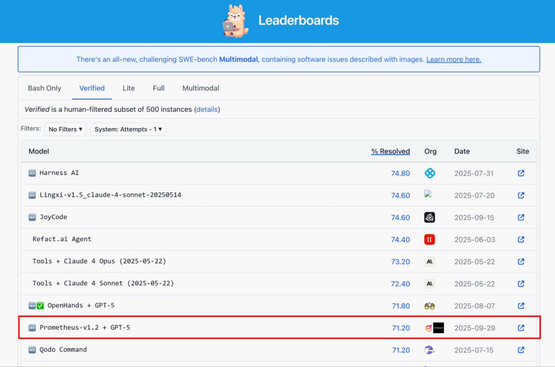The height and width of the screenshot is (367, 555).
Task: Open the external site link for Harness AI
Action: pos(521,173)
